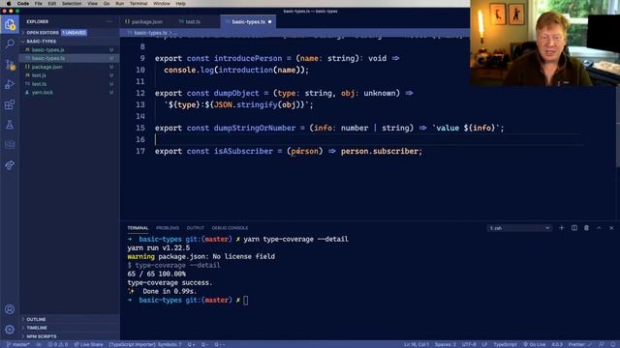
Task: Expand the NPM Scripts section
Action: point(41,336)
